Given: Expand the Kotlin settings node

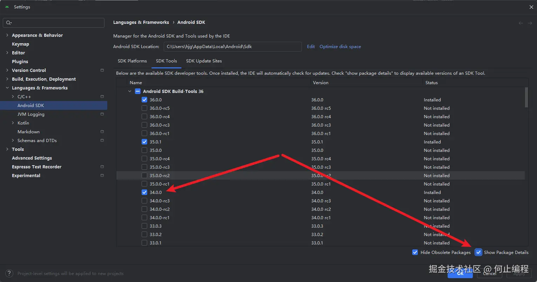Looking at the screenshot, I should tap(13, 123).
